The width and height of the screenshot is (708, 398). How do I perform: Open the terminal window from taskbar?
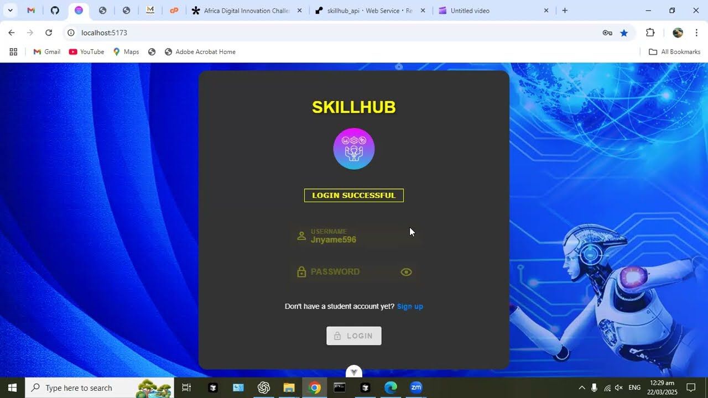pyautogui.click(x=340, y=387)
